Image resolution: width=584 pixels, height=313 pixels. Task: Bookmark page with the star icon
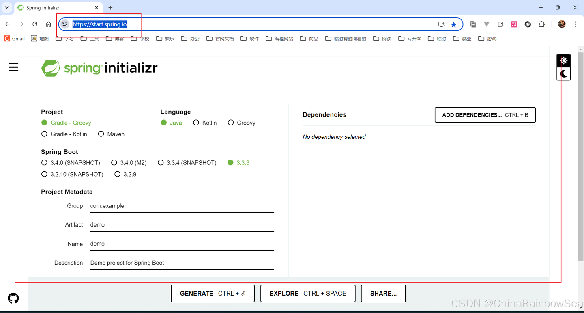(454, 24)
